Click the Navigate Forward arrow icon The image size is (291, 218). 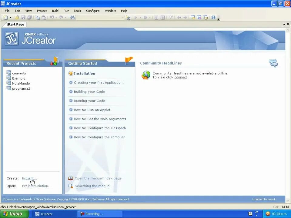click(x=185, y=18)
